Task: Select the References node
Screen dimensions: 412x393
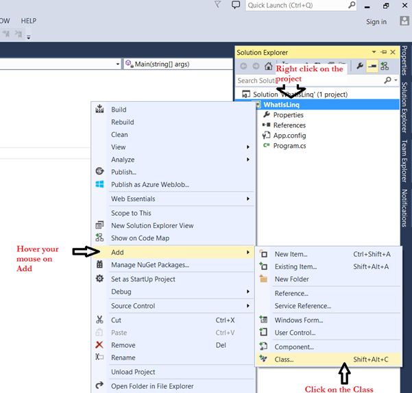Action: tap(289, 125)
